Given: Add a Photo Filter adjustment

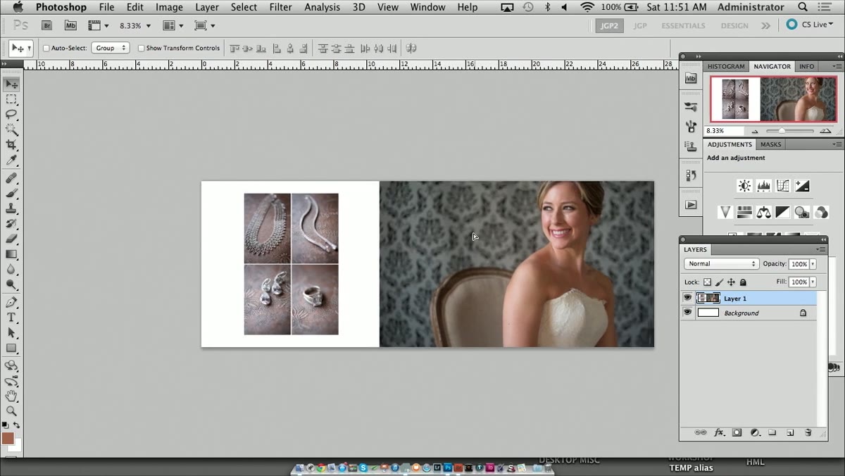Looking at the screenshot, I should point(801,212).
